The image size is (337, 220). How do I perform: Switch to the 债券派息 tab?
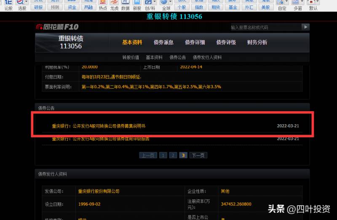pyautogui.click(x=163, y=42)
